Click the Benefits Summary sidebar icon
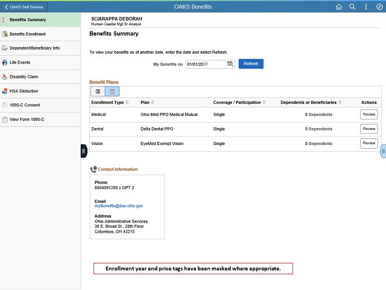 tap(5, 20)
